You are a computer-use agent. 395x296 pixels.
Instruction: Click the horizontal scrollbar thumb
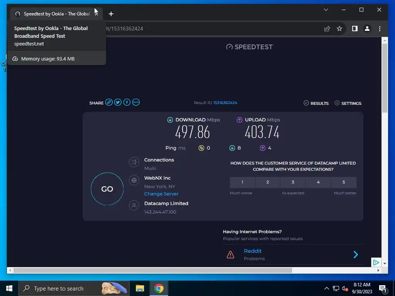153,271
